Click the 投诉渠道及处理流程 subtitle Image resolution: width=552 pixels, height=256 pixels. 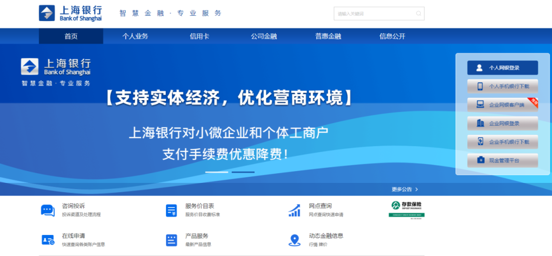pyautogui.click(x=81, y=215)
